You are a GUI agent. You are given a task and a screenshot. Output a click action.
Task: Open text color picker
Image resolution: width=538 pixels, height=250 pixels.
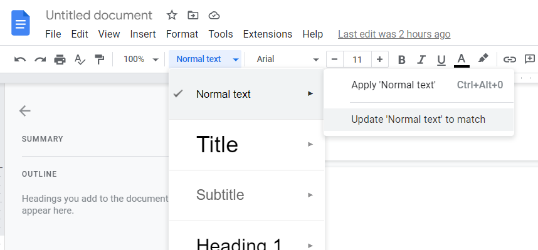tap(462, 60)
